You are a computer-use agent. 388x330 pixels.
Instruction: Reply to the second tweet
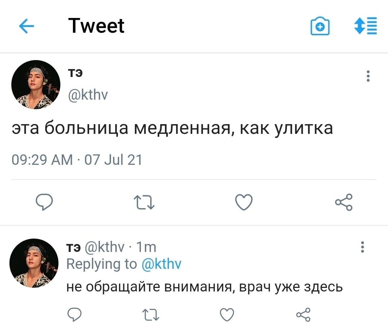coord(74,315)
